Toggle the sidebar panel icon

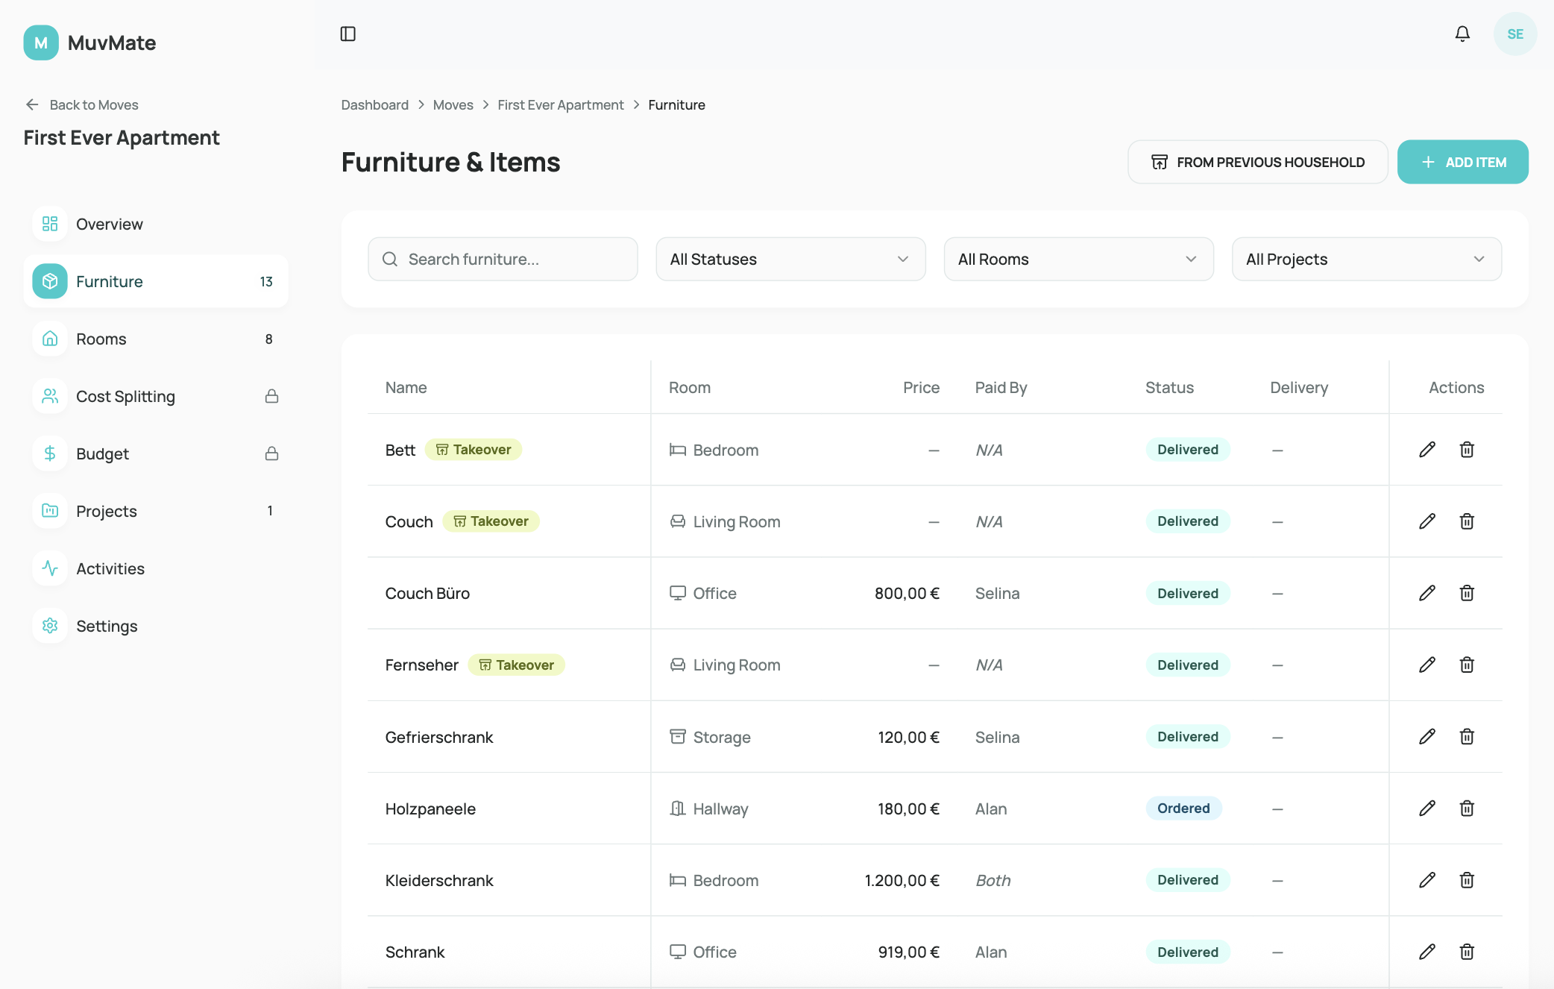347,34
